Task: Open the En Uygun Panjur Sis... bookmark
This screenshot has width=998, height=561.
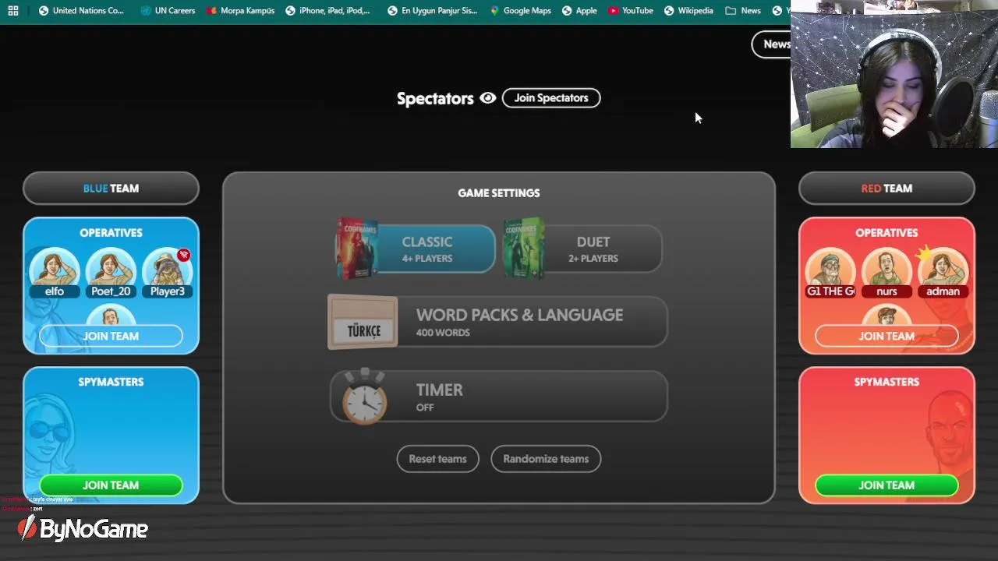Action: click(x=432, y=11)
